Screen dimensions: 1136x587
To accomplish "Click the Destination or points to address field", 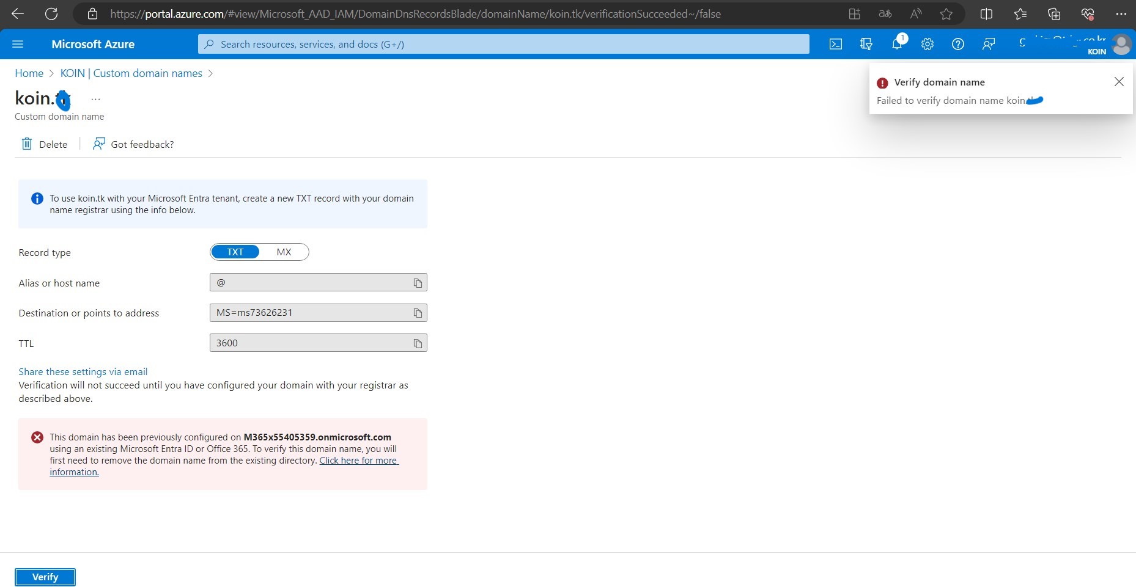I will tap(318, 313).
